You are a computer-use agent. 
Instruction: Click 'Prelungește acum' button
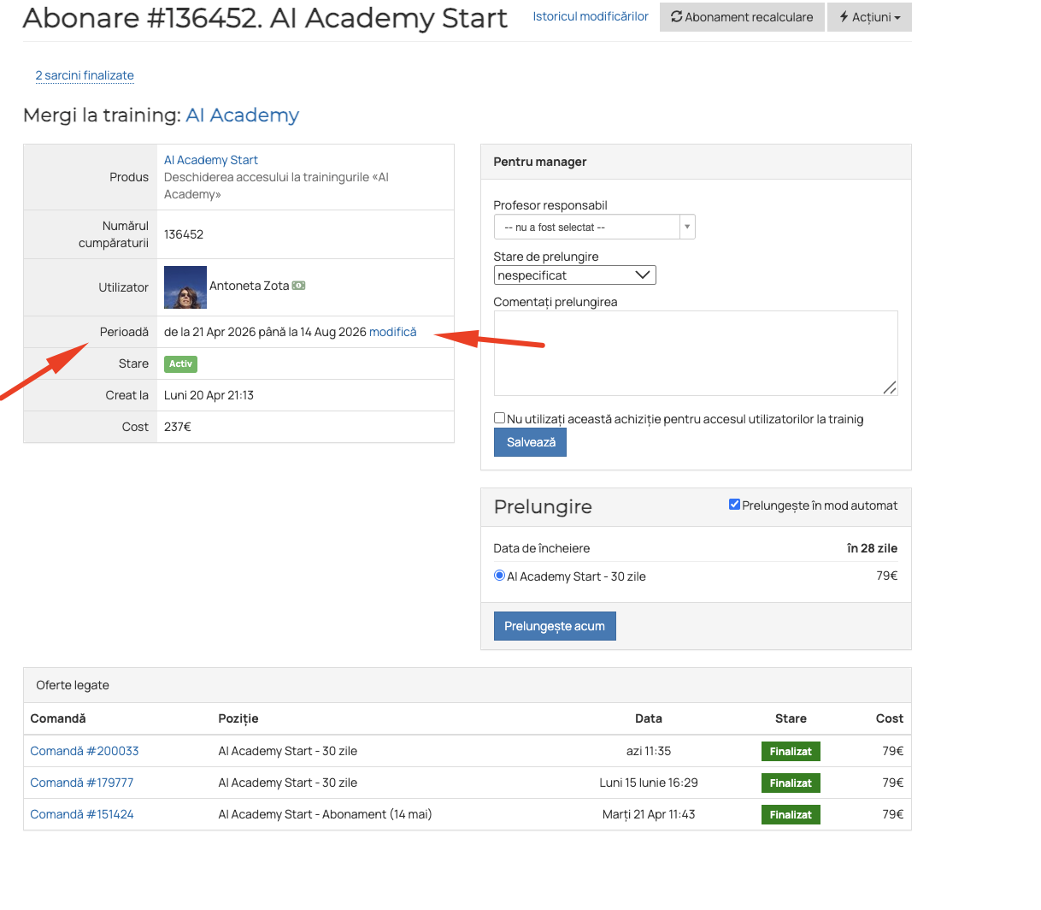(555, 626)
